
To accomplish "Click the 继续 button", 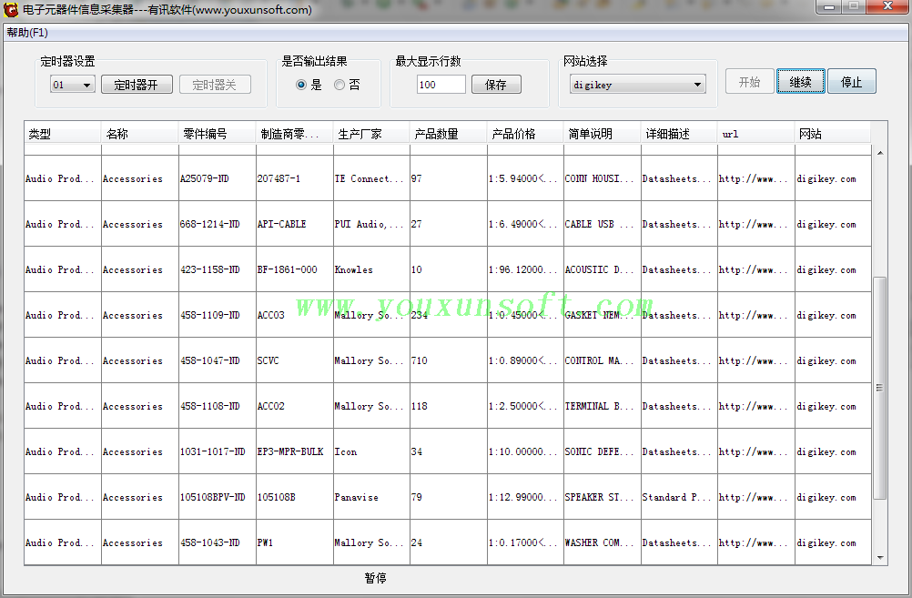I will click(800, 82).
